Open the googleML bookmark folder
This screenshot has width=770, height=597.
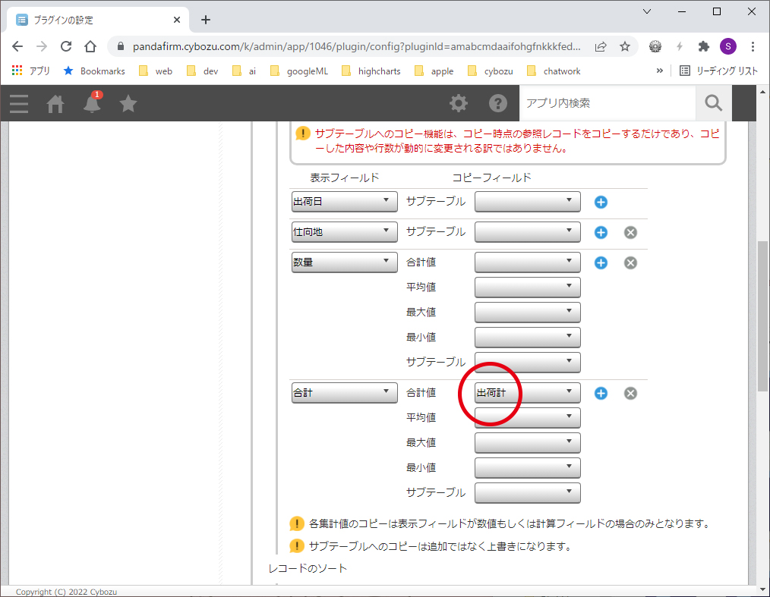pos(299,71)
